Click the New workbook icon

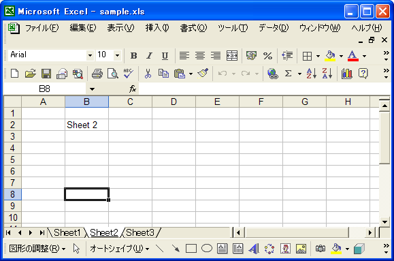(x=14, y=74)
